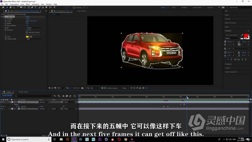Click the Frame Blending icon in timeline
The width and height of the screenshot is (252, 142).
pyautogui.click(x=67, y=96)
